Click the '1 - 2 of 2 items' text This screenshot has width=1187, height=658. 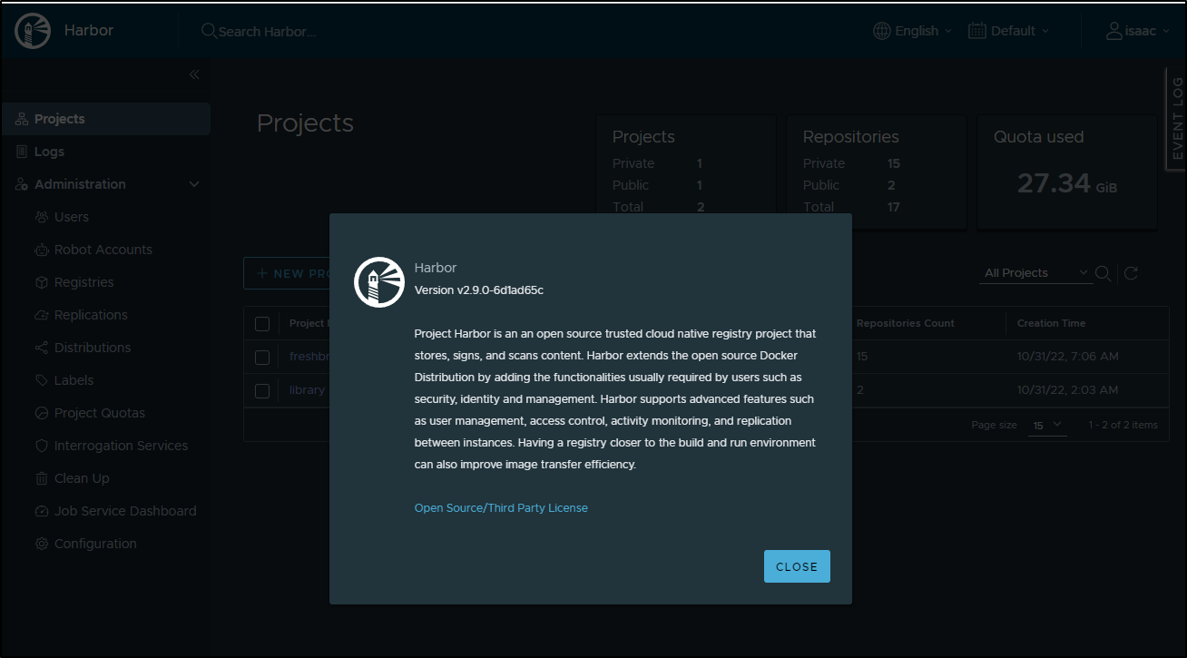click(1123, 425)
